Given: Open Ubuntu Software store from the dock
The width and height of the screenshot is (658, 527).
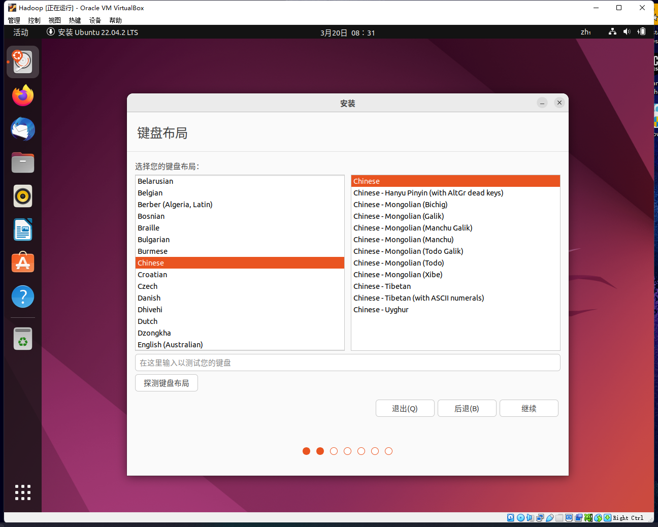Looking at the screenshot, I should tap(23, 263).
